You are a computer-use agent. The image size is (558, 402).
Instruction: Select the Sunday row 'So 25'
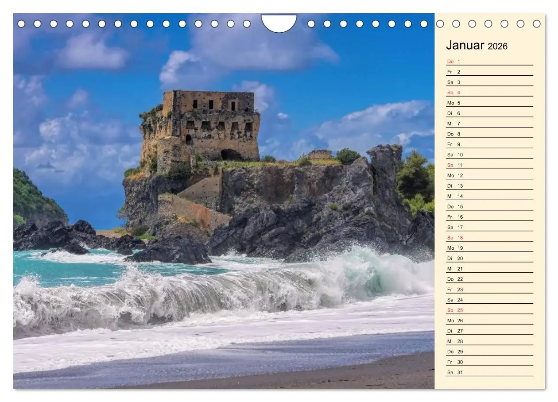coord(489,310)
